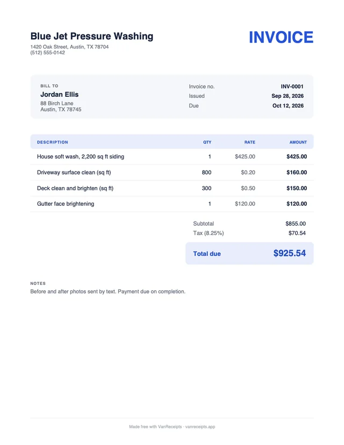Click the subtotal value $855.00
This screenshot has height=445, width=344.
(296, 224)
